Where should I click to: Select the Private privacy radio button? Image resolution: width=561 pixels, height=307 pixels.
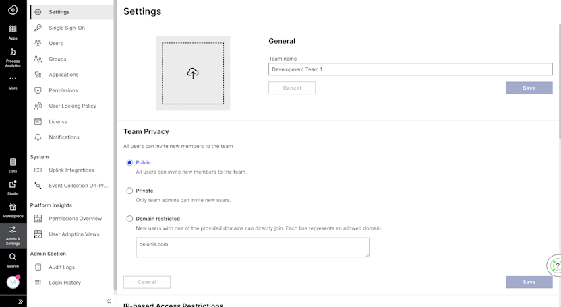click(x=129, y=191)
